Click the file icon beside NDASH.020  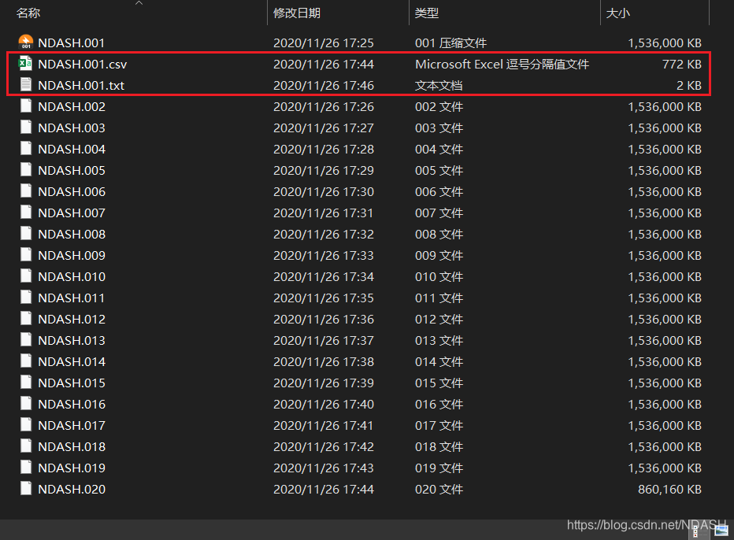click(x=26, y=489)
